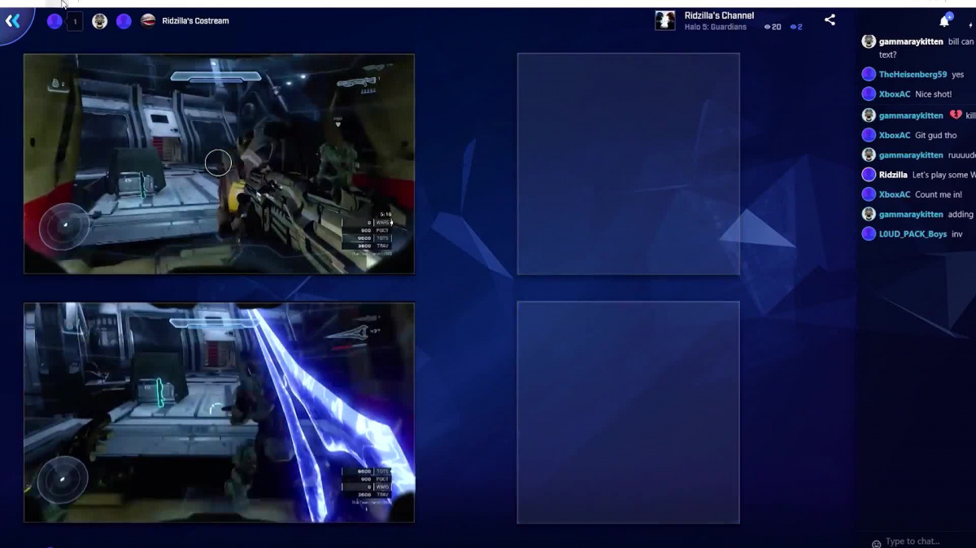
Task: Select the skull avatar costreamer in header
Action: (100, 21)
